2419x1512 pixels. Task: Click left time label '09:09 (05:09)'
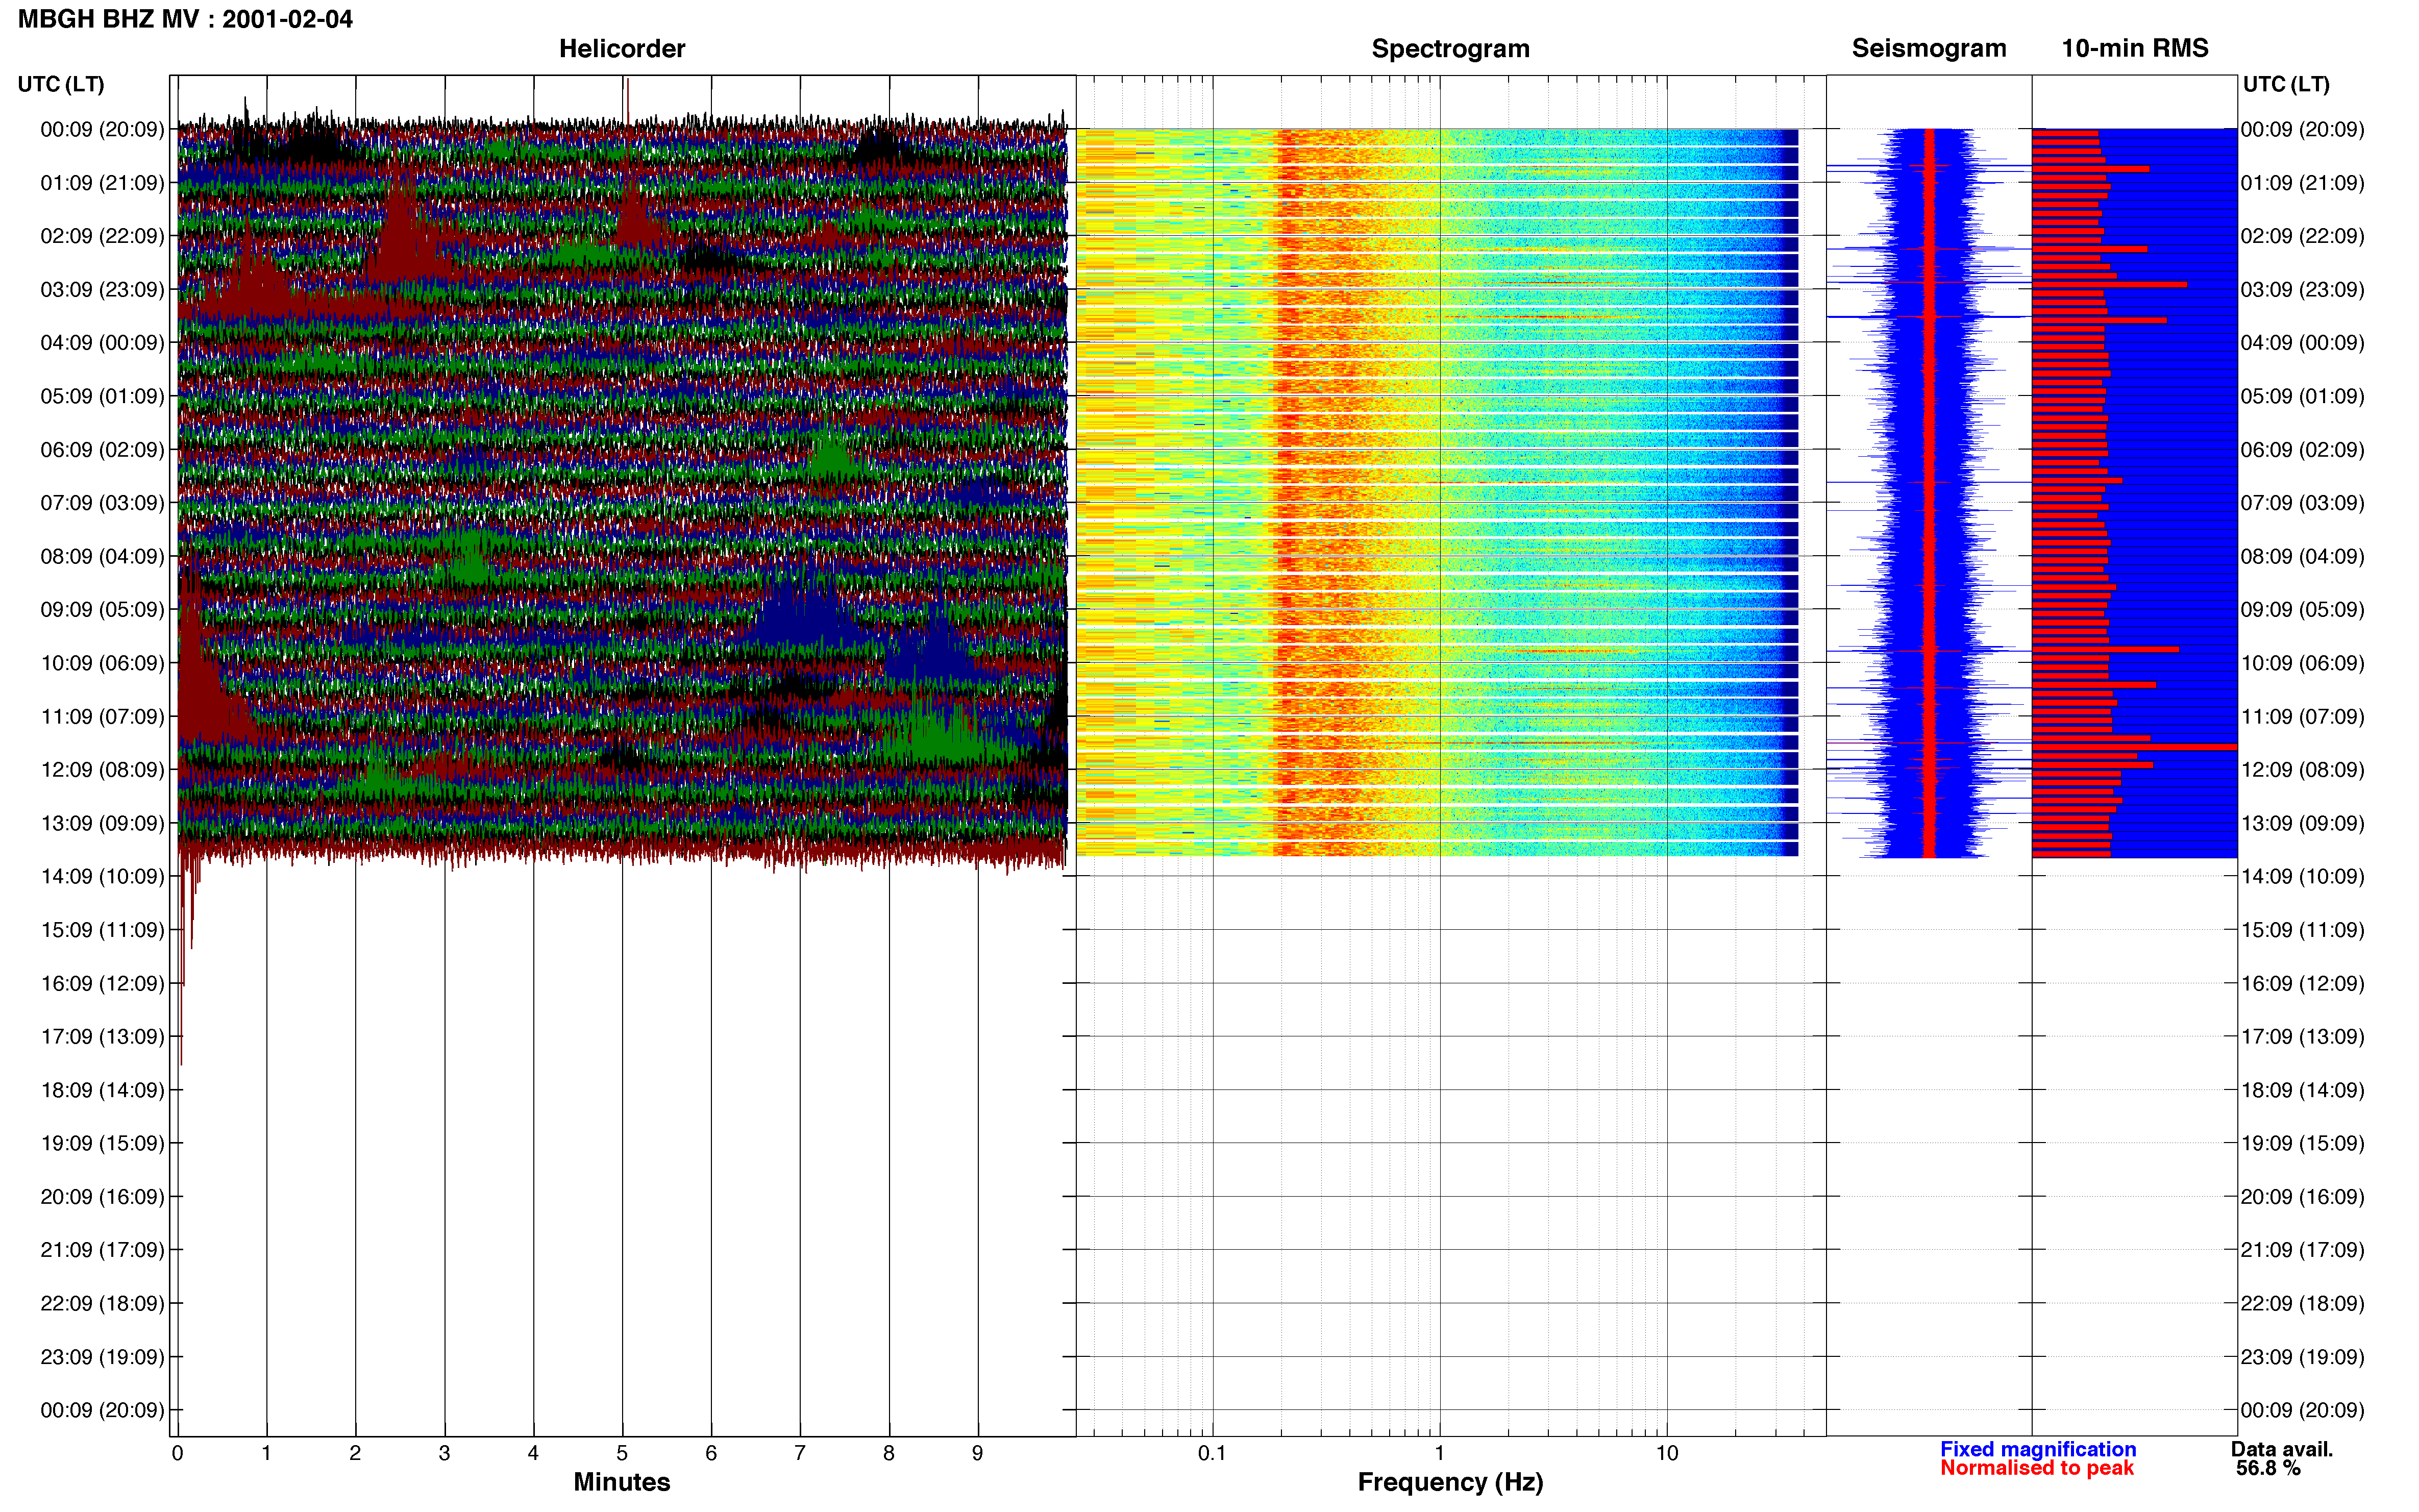point(102,610)
